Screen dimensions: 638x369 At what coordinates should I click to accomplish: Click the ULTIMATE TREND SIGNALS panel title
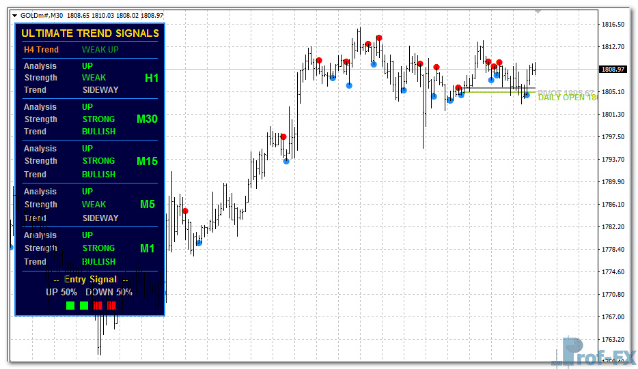tap(90, 33)
